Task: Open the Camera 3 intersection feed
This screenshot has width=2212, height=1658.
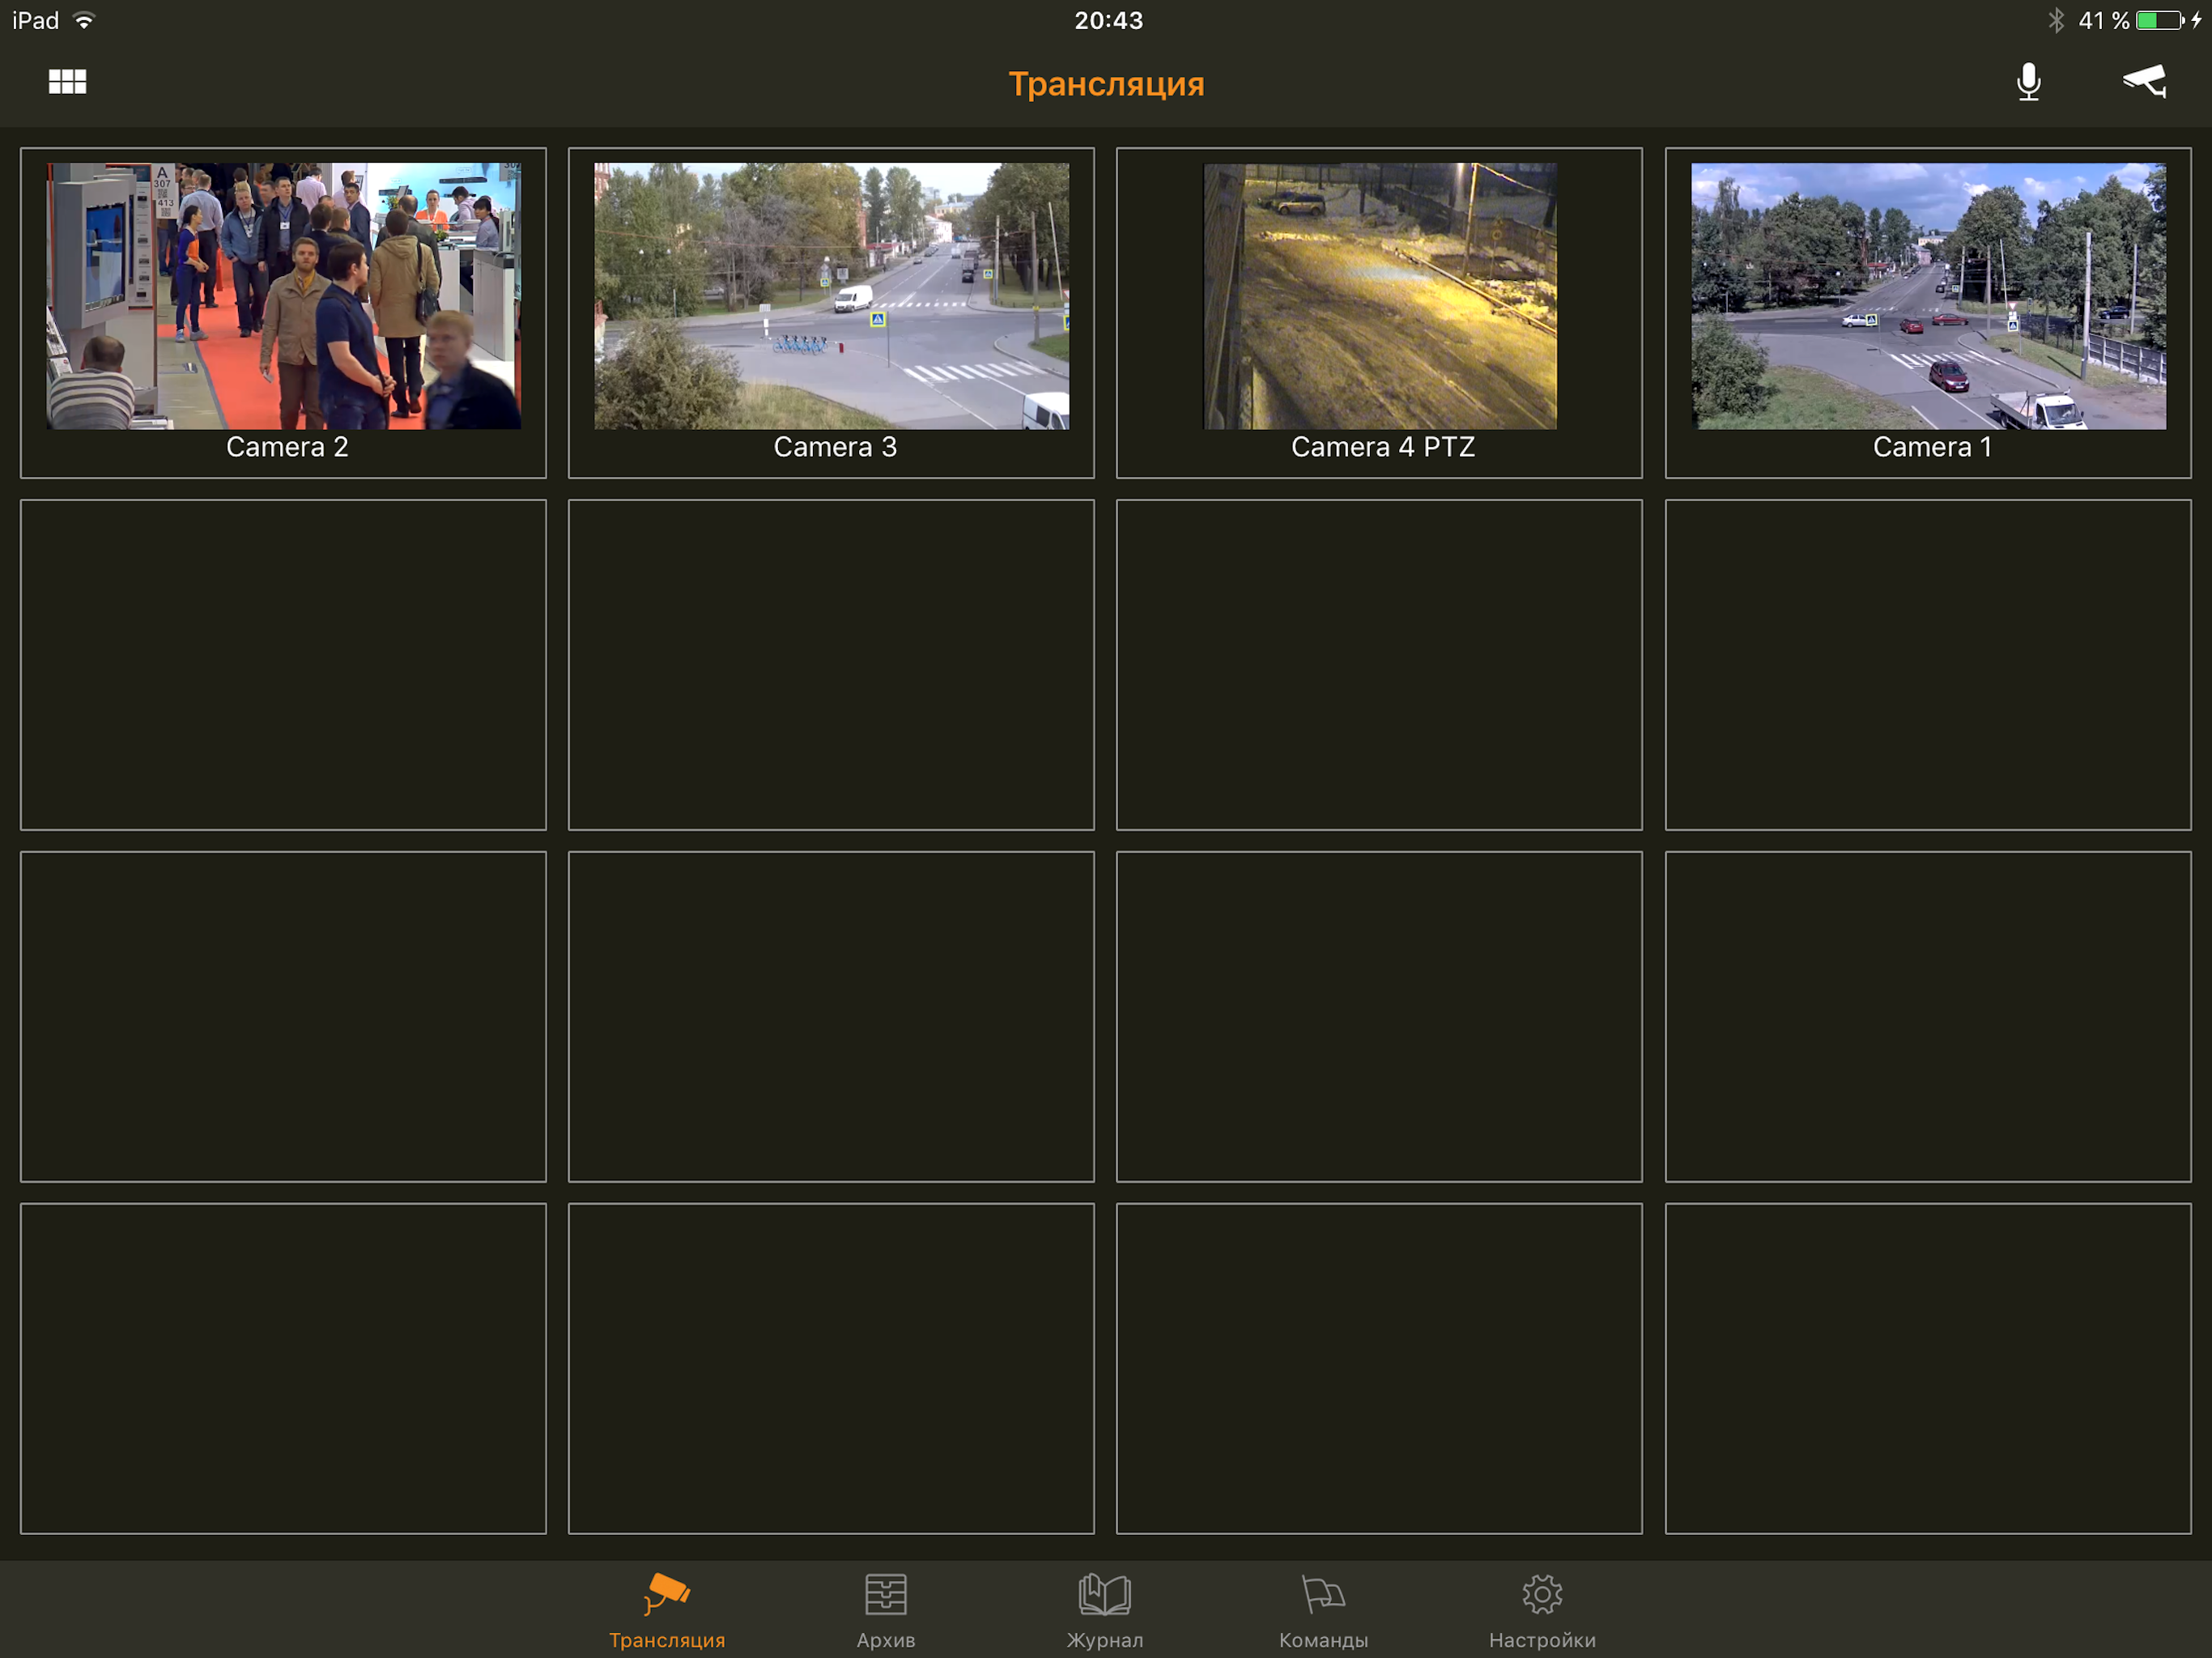Action: [831, 296]
